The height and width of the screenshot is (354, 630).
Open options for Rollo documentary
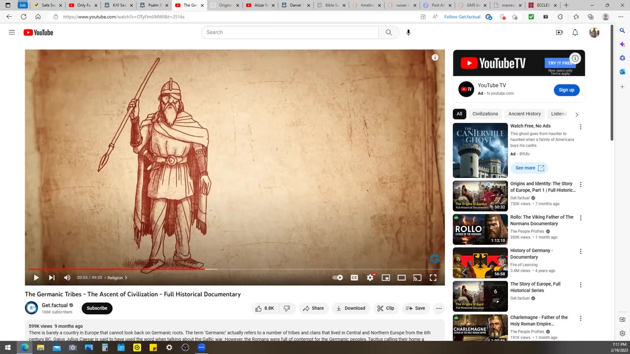[x=581, y=218]
